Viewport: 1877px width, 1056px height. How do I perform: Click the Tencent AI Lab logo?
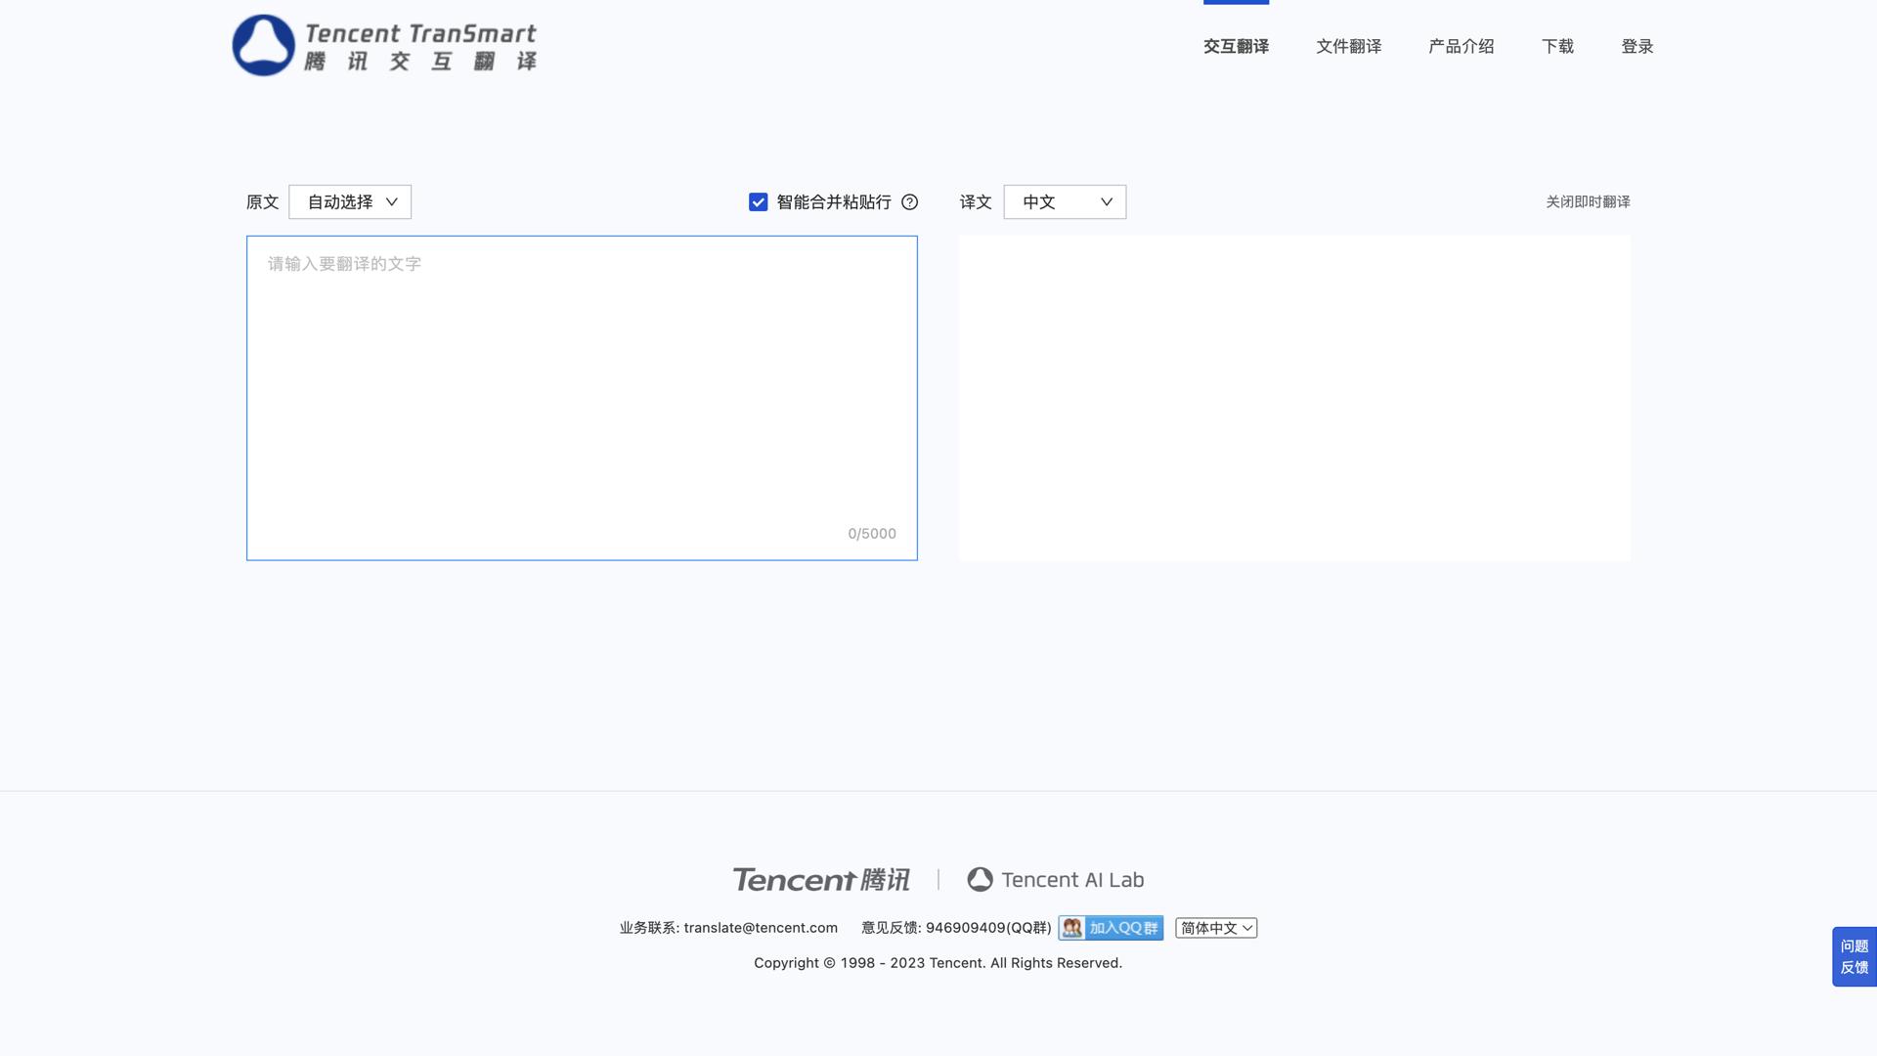tap(1055, 880)
